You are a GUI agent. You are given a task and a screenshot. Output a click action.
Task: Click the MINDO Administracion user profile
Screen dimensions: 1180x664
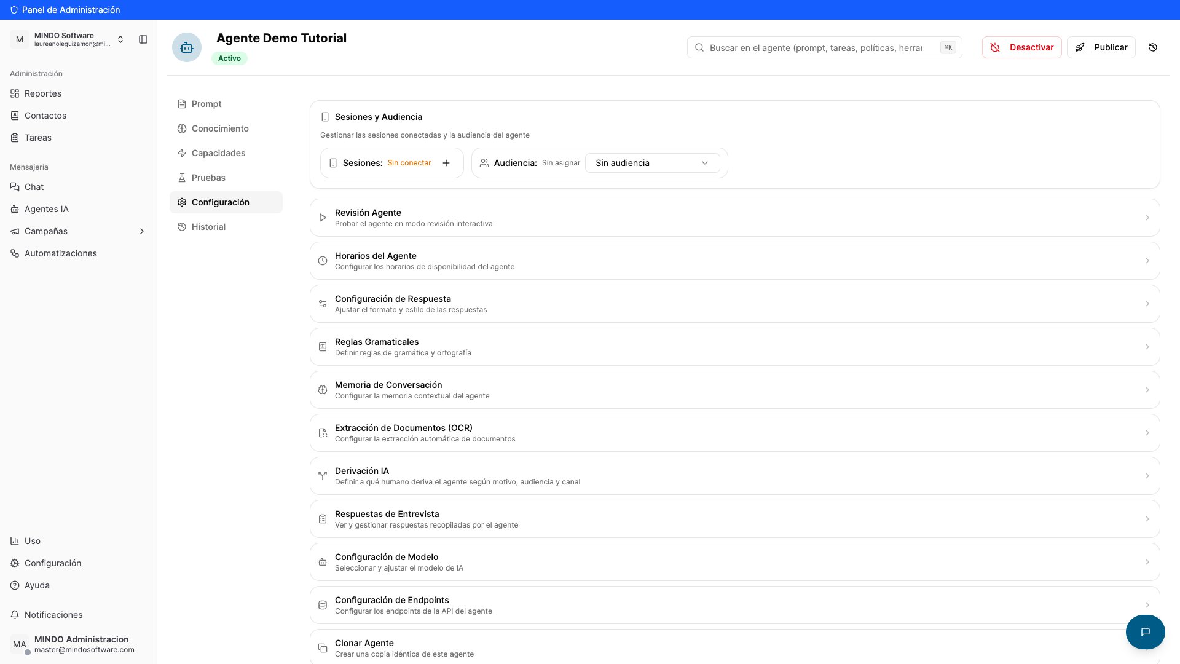(78, 644)
